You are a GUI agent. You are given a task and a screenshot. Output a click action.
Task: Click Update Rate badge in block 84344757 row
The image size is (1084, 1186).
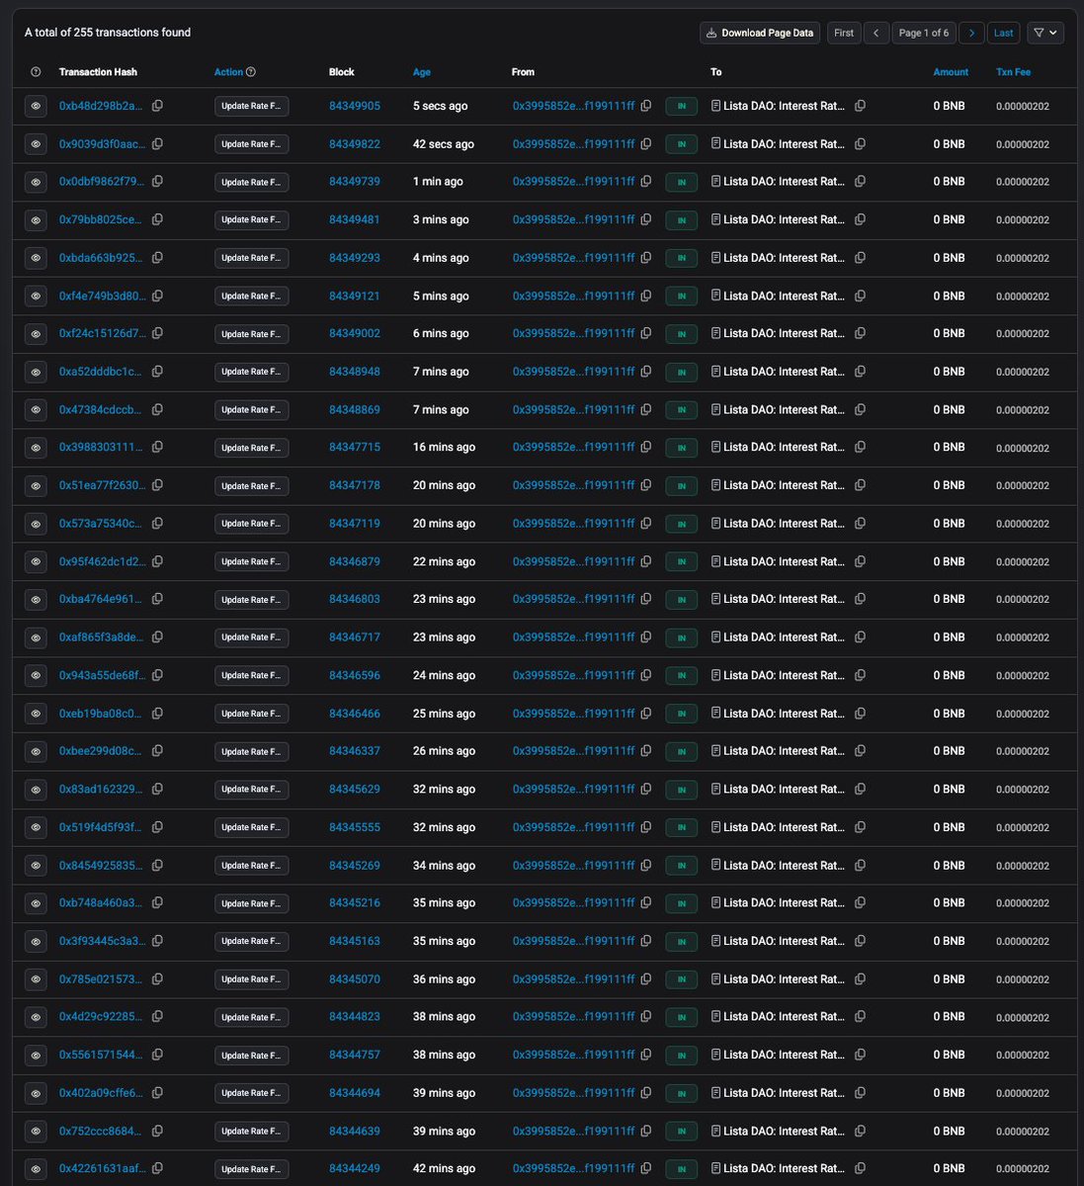pos(252,1055)
